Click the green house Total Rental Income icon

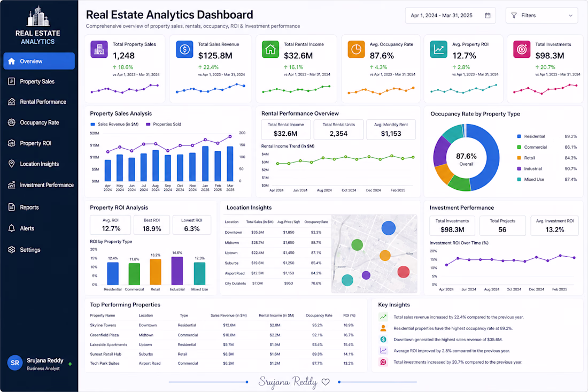click(270, 49)
